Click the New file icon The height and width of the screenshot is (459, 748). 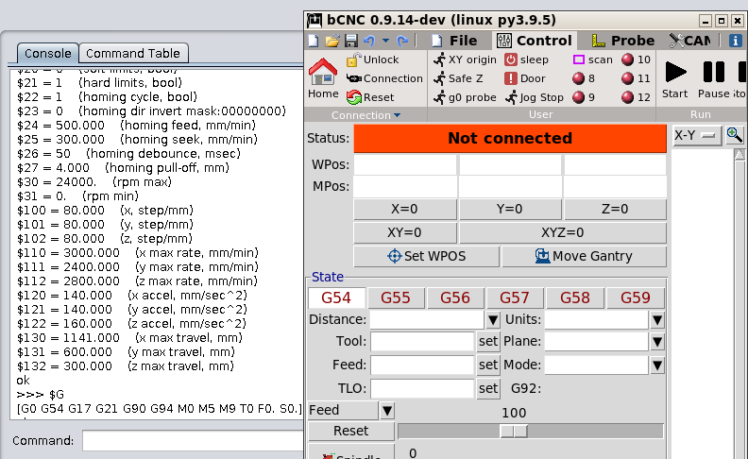314,41
